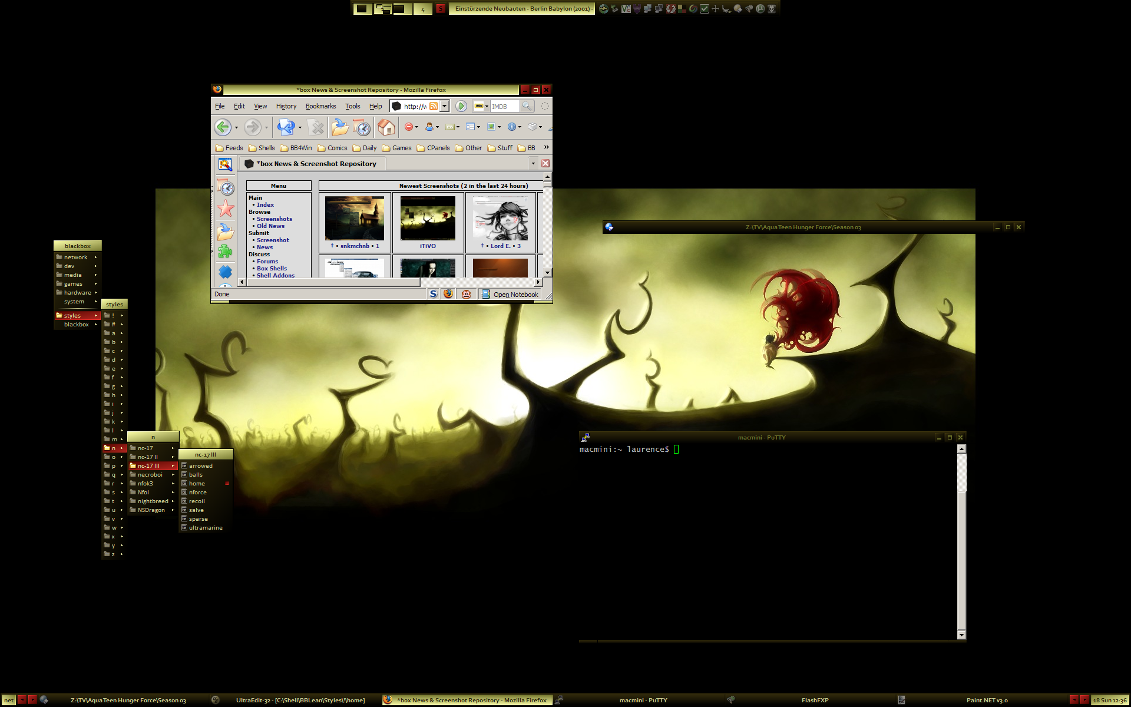
Task: Switch to Paint.NET v3.0 in the taskbar
Action: pos(981,700)
